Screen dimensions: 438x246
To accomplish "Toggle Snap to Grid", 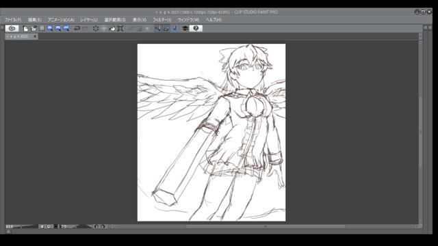I will point(175,29).
